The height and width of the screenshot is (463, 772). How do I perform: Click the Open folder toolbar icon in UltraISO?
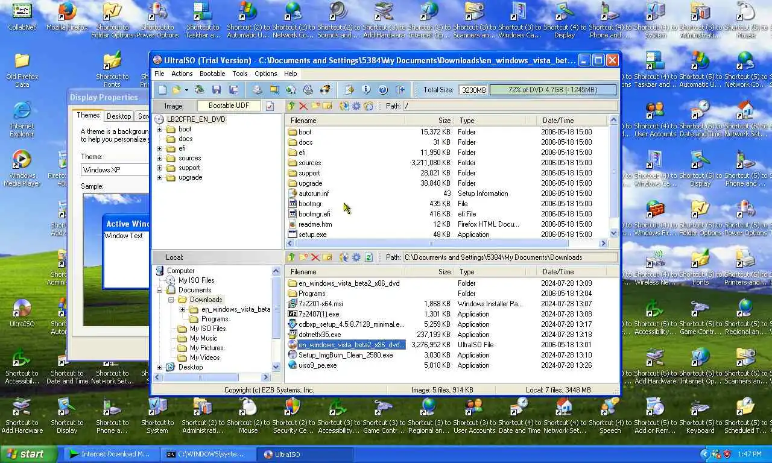coord(176,90)
